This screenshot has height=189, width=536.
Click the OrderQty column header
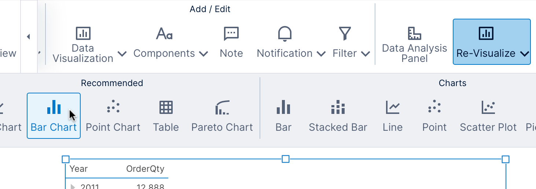pyautogui.click(x=145, y=169)
